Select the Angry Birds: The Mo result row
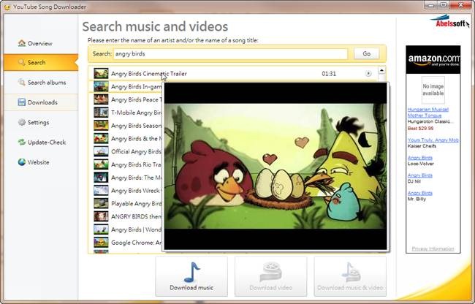The image size is (475, 304). point(126,178)
